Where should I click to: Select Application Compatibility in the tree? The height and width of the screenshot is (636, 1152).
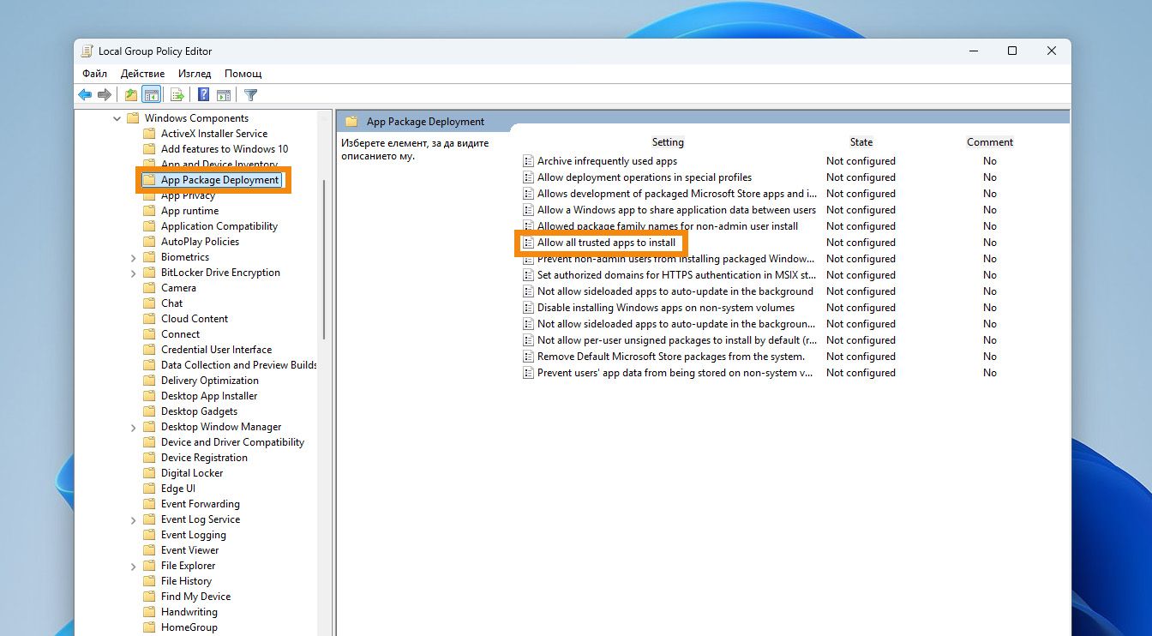(219, 226)
